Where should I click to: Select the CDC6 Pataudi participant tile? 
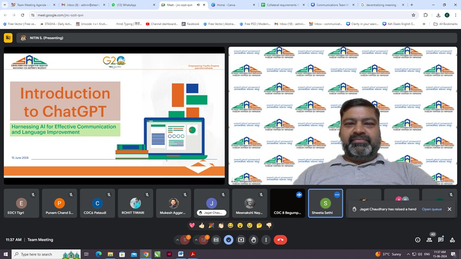[97, 203]
